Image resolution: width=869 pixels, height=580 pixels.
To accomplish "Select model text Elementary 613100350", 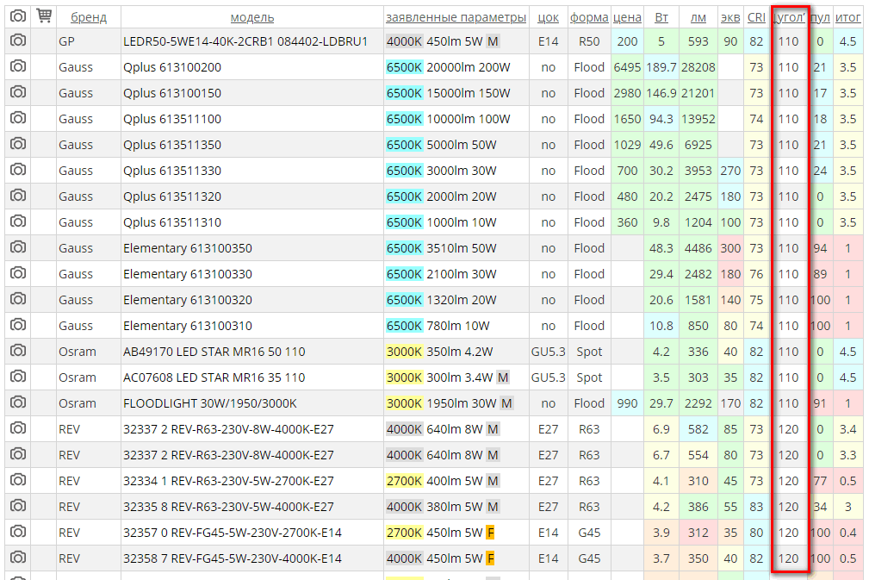I will point(188,248).
